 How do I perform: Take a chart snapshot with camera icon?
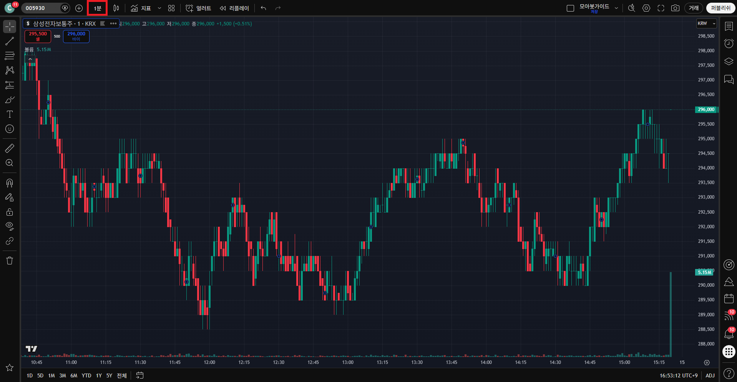pos(675,8)
